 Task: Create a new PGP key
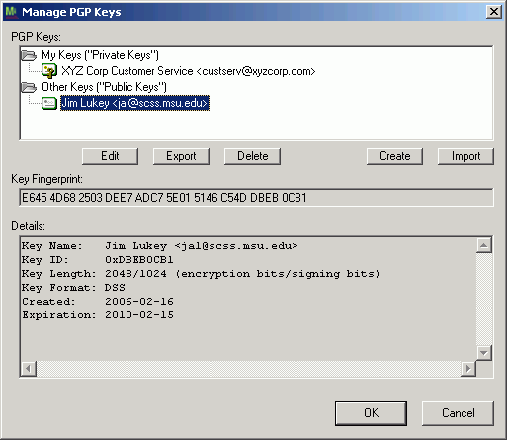pyautogui.click(x=394, y=156)
